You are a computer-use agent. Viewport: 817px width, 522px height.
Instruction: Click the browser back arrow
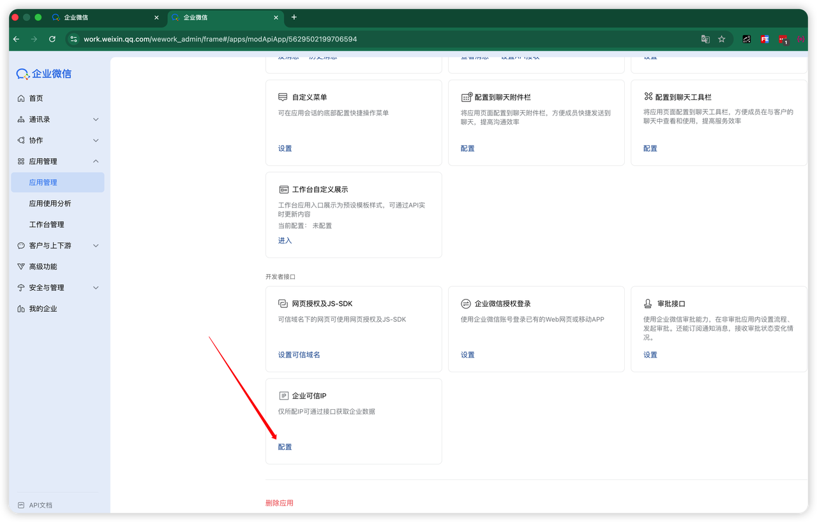coord(17,39)
